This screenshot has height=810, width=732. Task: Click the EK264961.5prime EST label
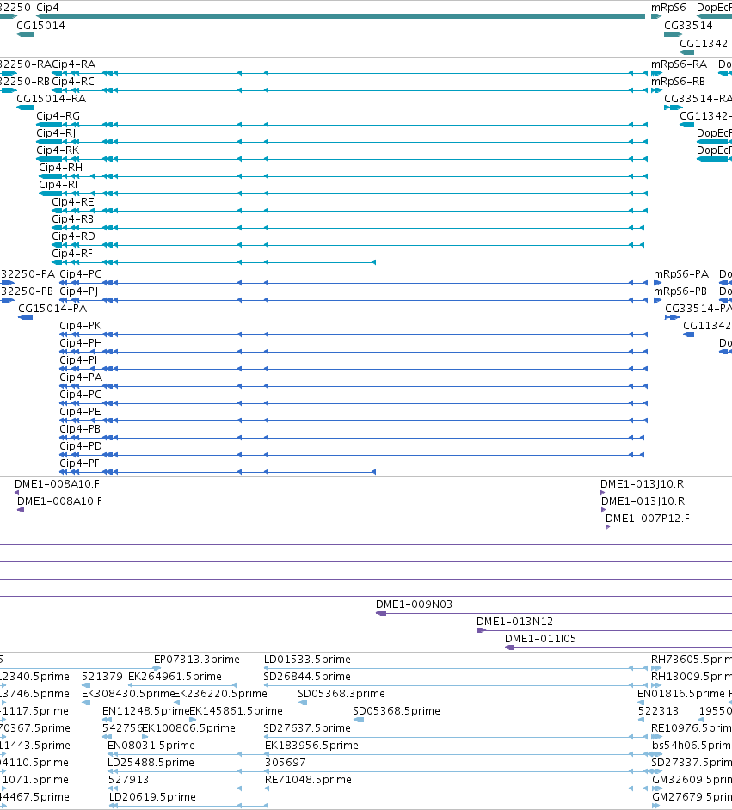pos(175,677)
